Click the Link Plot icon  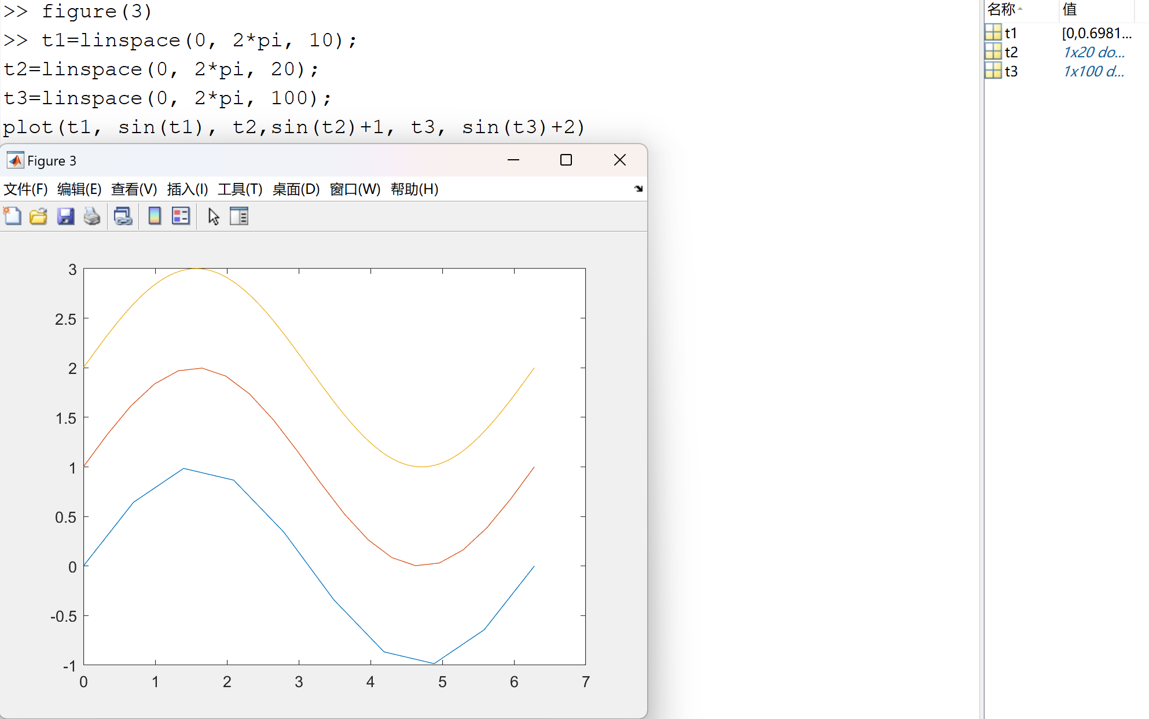coord(123,217)
